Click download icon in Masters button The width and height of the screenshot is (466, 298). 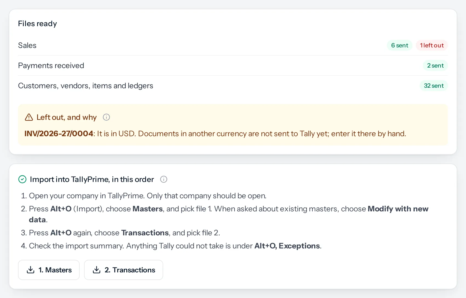[31, 270]
